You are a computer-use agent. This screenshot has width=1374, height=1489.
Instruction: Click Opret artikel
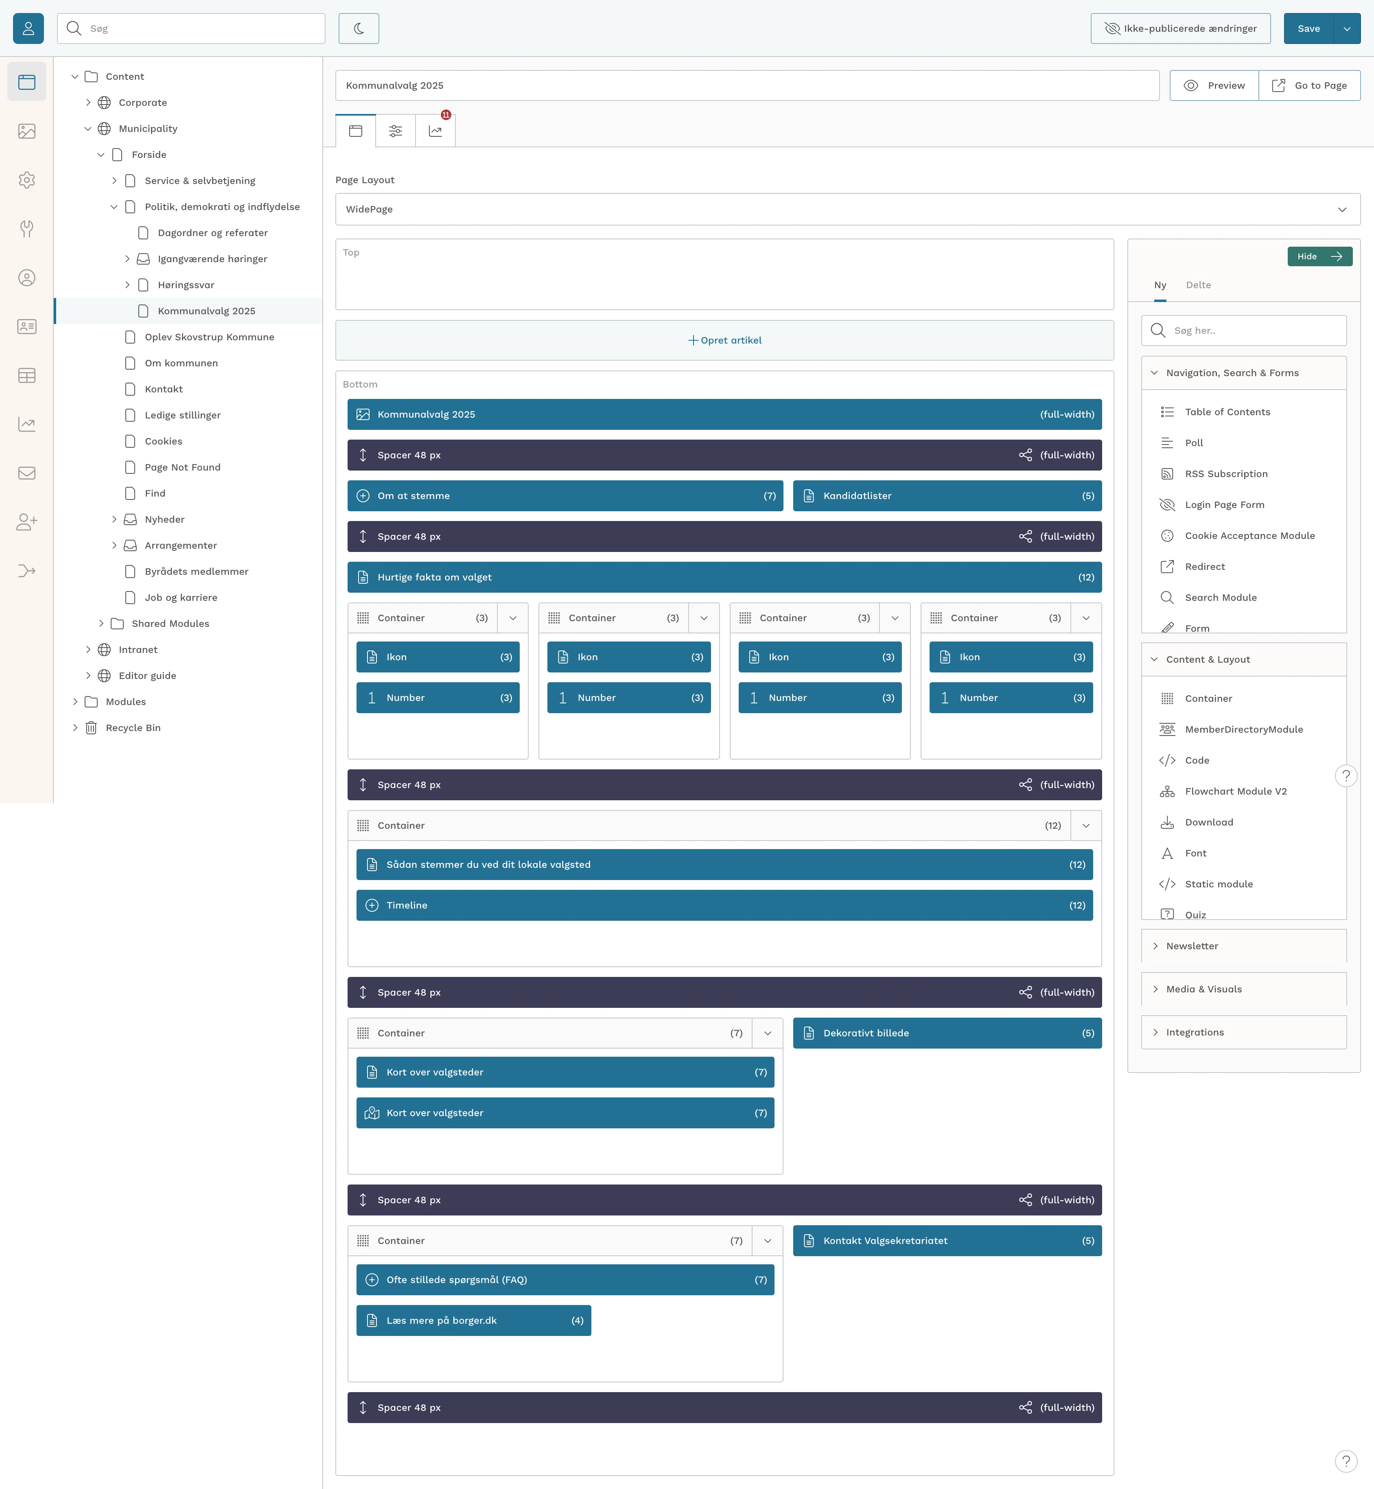coord(725,340)
